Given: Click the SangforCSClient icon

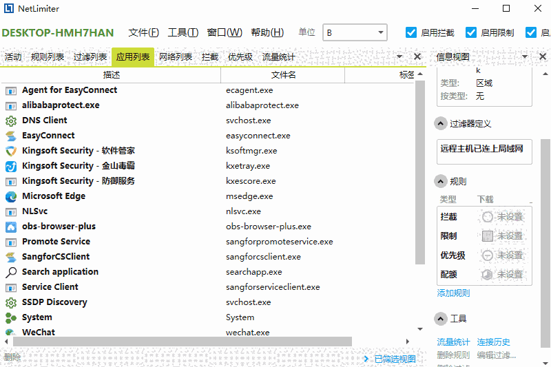Looking at the screenshot, I should [x=11, y=257].
